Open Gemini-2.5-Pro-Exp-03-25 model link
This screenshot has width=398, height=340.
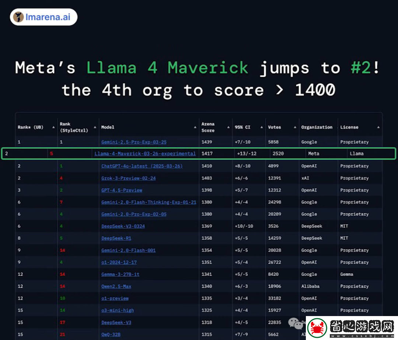point(134,142)
